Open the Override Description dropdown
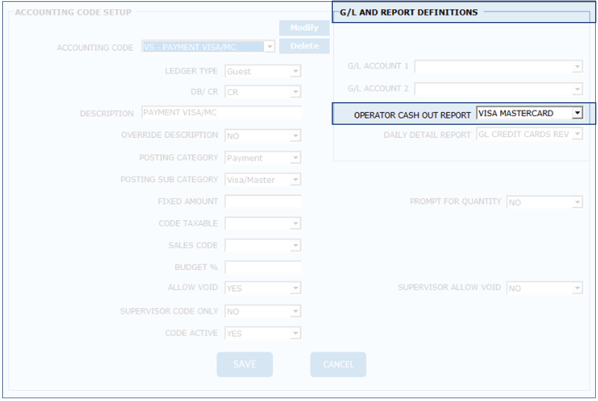 296,136
